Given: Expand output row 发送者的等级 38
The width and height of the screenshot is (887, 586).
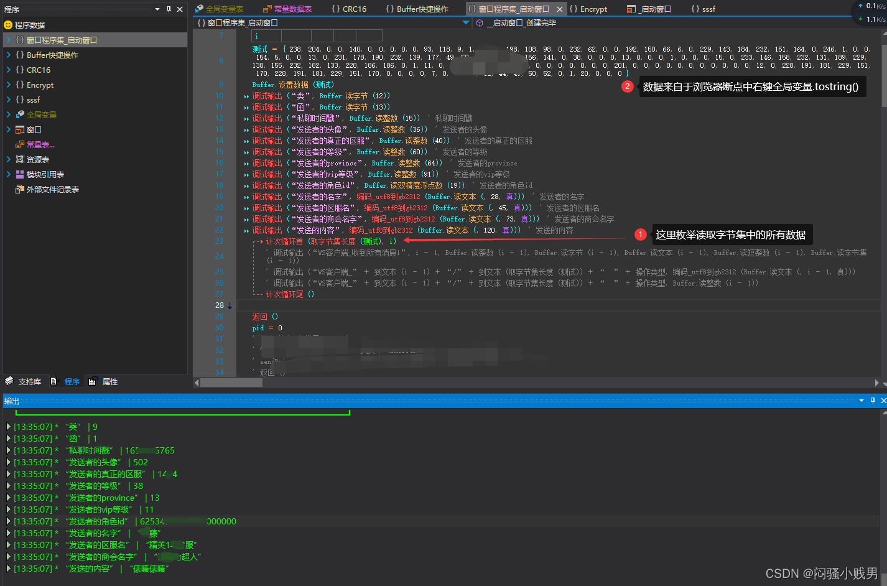Looking at the screenshot, I should tap(9, 486).
